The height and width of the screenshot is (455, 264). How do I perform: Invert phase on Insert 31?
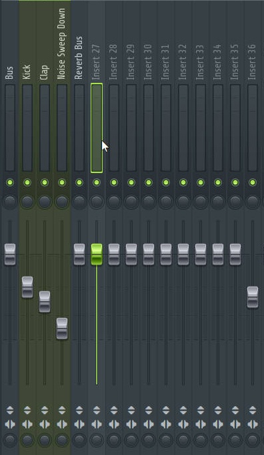click(166, 410)
